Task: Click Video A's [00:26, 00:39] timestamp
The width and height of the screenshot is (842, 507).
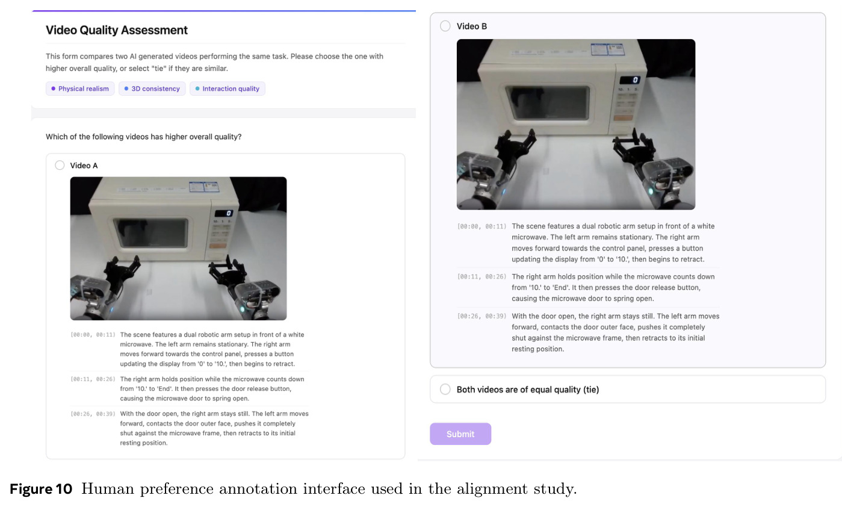Action: click(x=93, y=414)
